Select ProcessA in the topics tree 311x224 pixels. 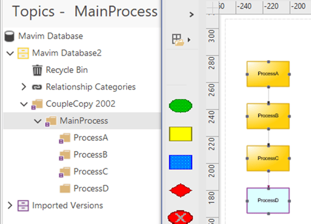91,137
